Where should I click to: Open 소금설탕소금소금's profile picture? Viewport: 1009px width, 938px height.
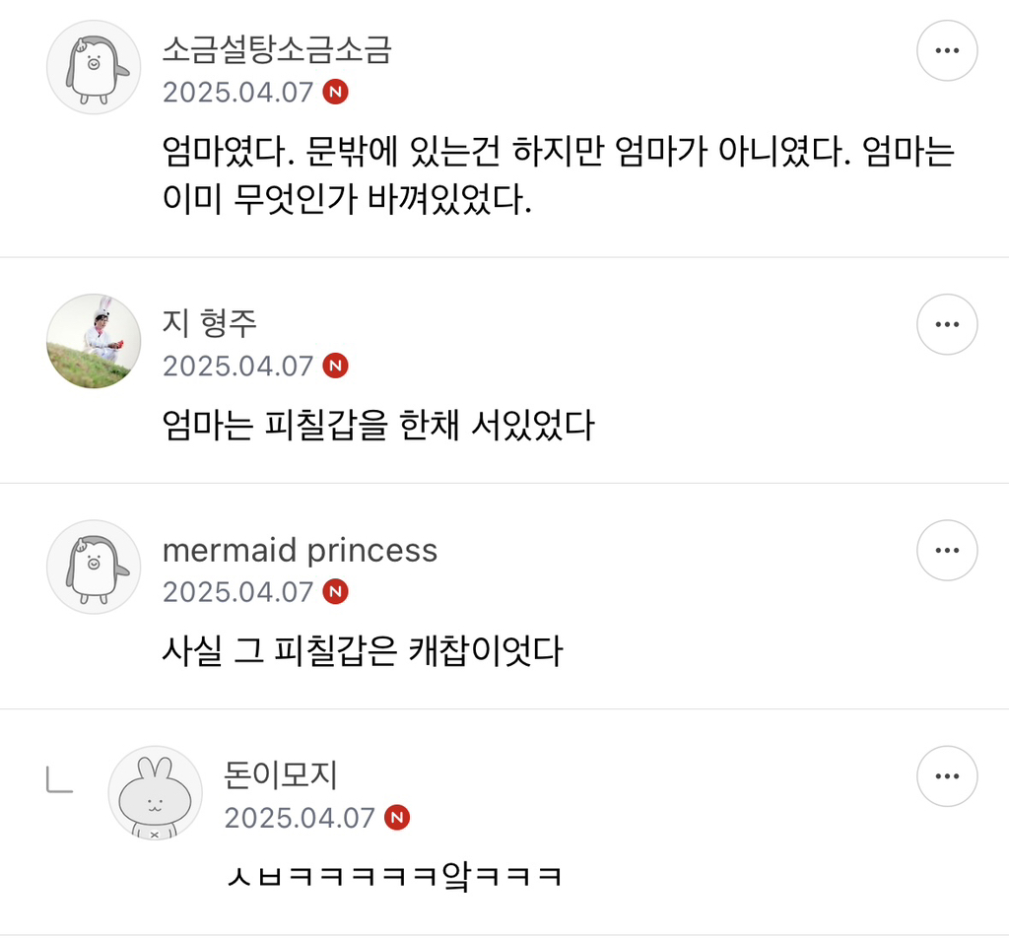tap(95, 68)
